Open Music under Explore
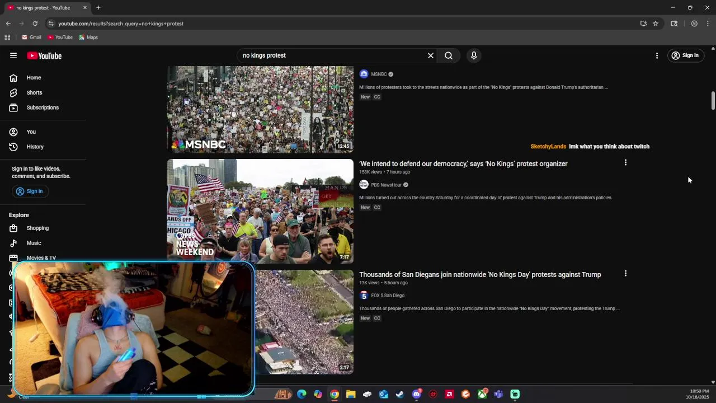The height and width of the screenshot is (403, 716). 34,243
